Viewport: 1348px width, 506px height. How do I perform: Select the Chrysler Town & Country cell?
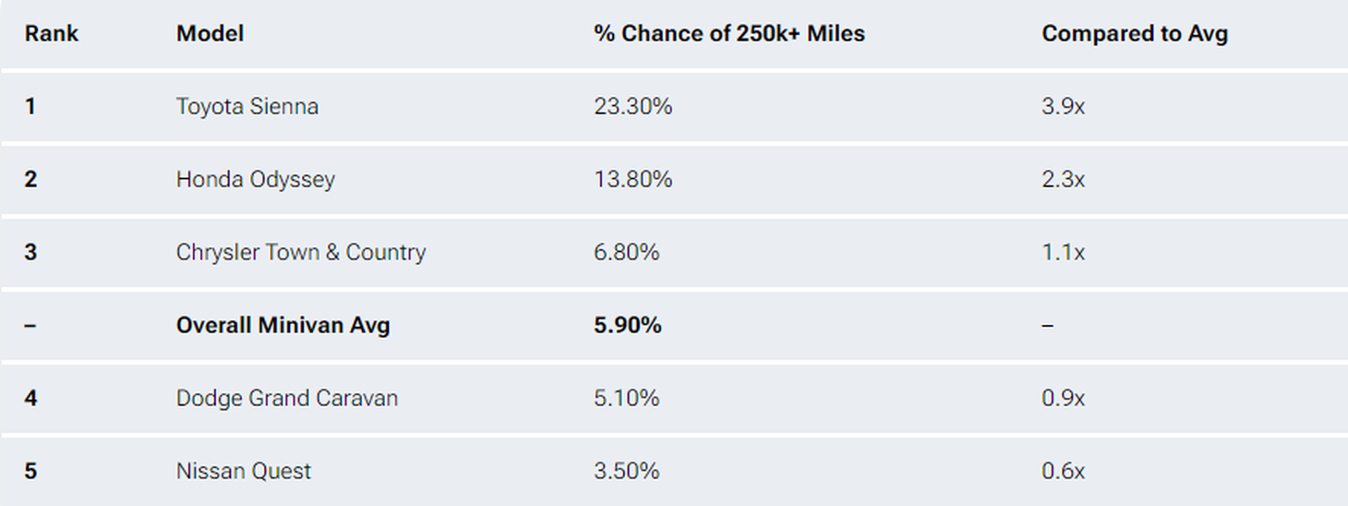(301, 252)
